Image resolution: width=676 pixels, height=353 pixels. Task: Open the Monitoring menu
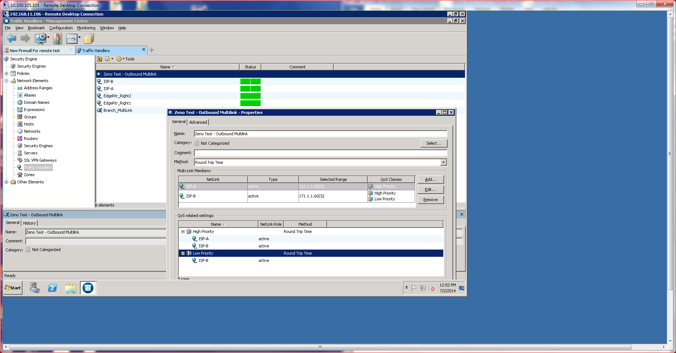point(86,28)
